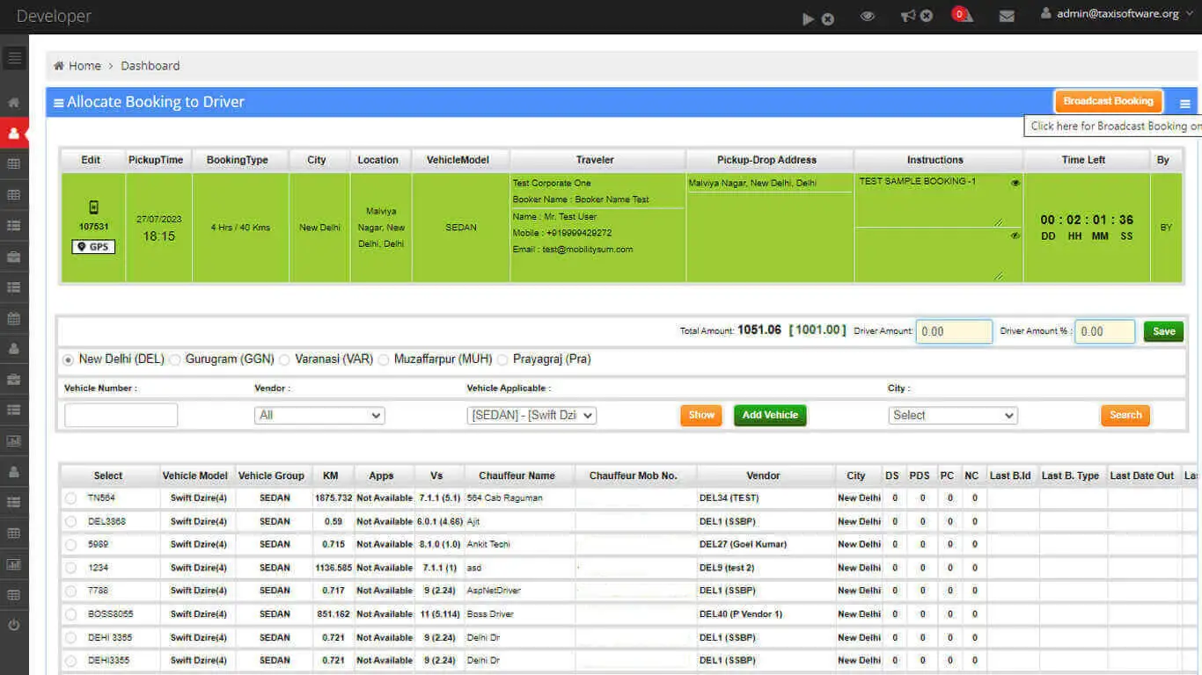Open the City Select dropdown
The width and height of the screenshot is (1202, 675).
(x=952, y=416)
